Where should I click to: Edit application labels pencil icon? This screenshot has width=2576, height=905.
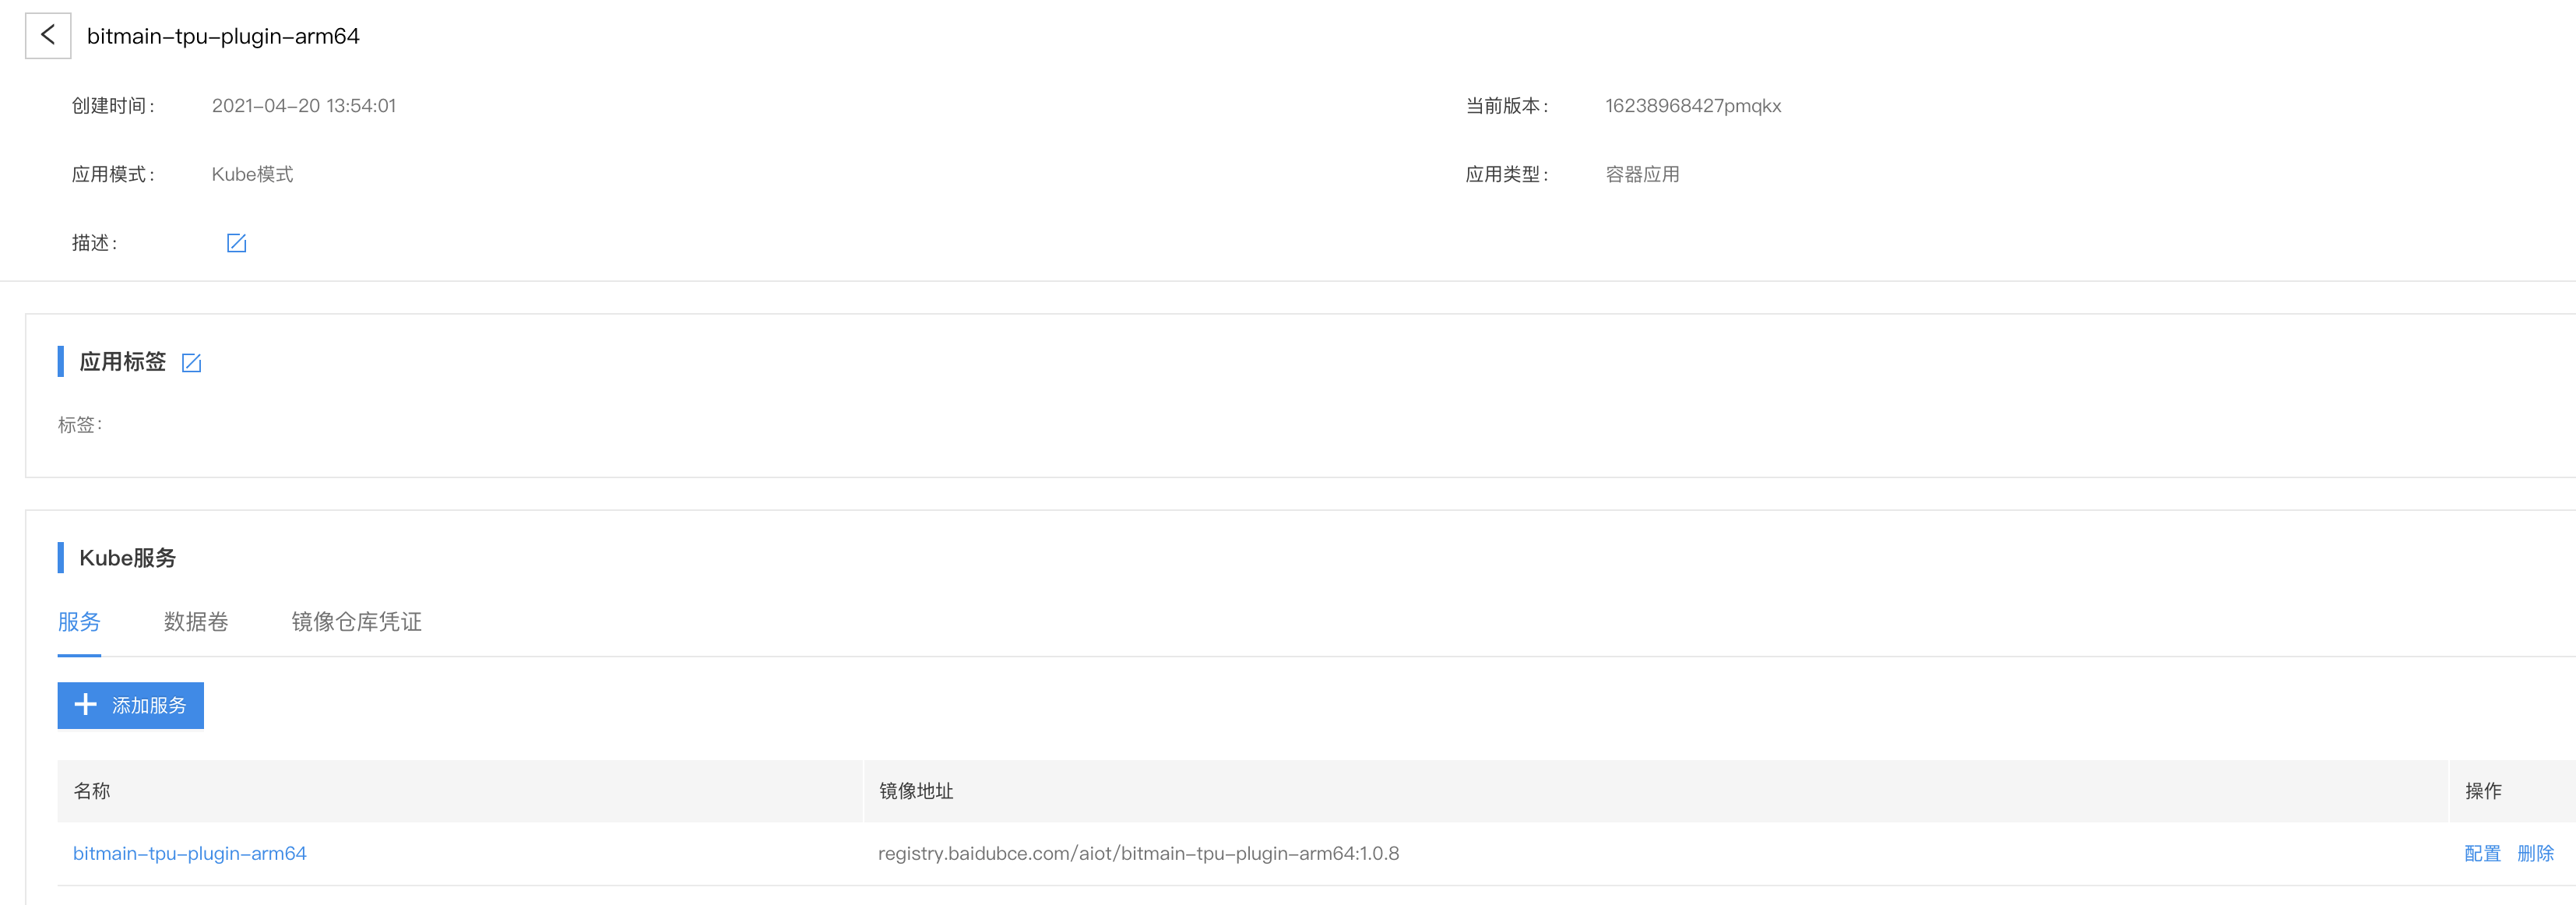click(191, 363)
